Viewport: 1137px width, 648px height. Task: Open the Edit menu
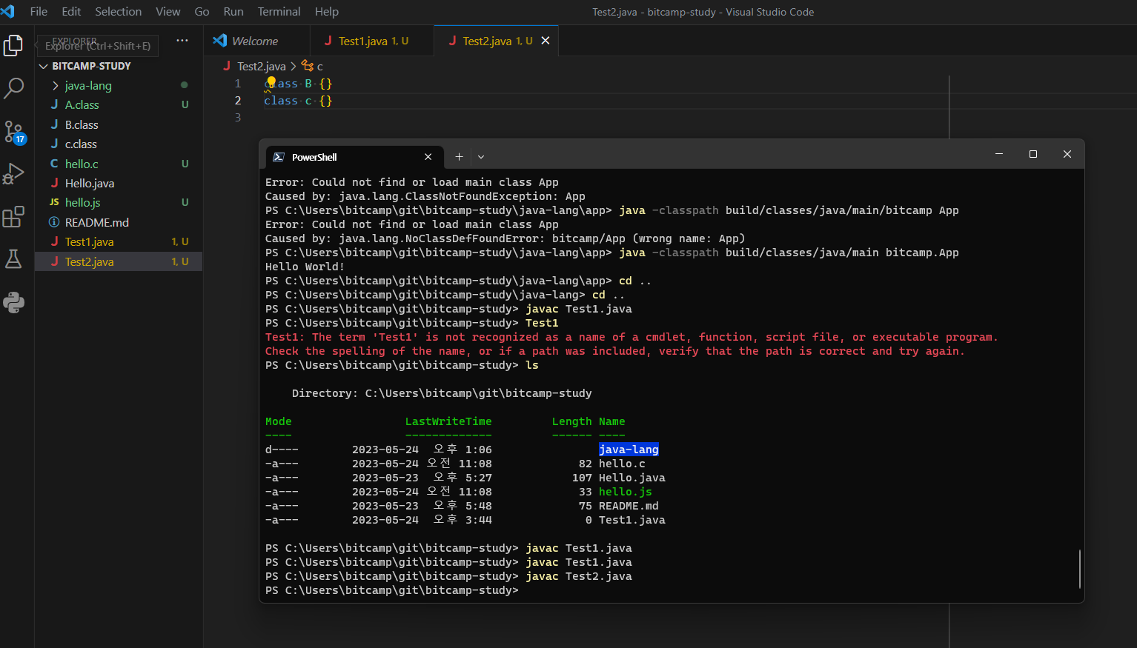tap(71, 12)
